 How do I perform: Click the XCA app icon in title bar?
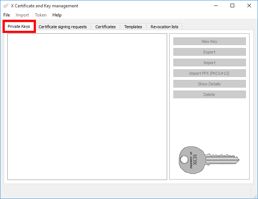pyautogui.click(x=6, y=6)
